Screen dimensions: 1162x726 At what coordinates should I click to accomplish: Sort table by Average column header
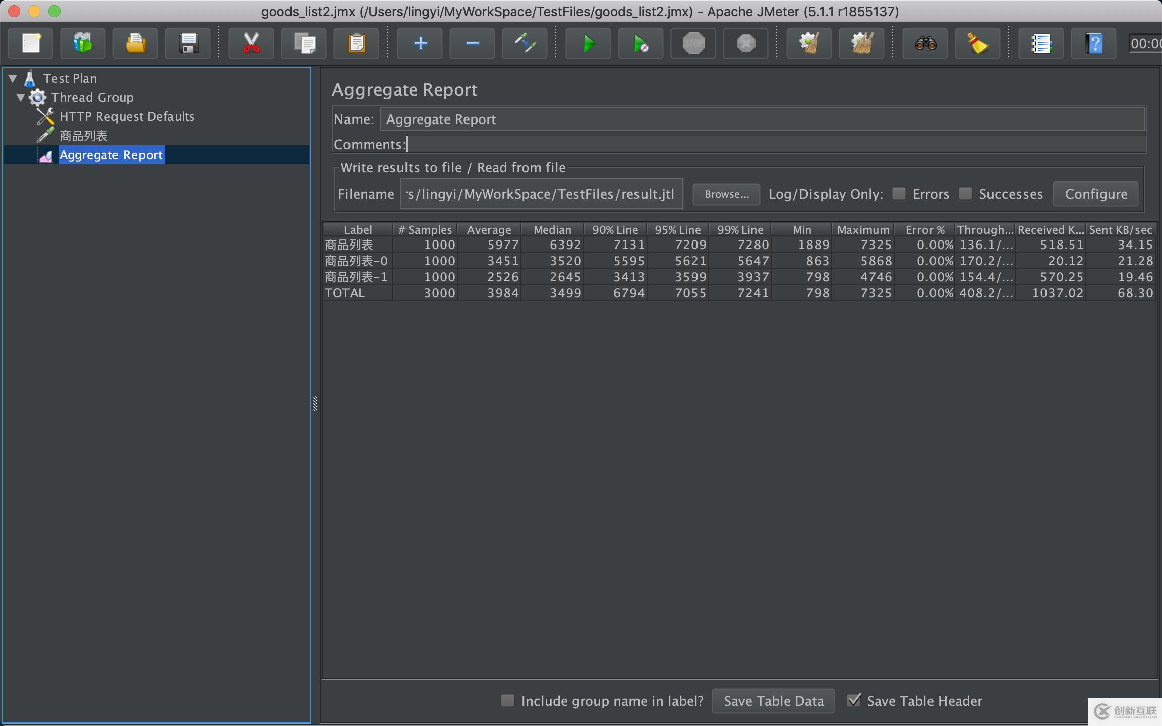point(489,230)
